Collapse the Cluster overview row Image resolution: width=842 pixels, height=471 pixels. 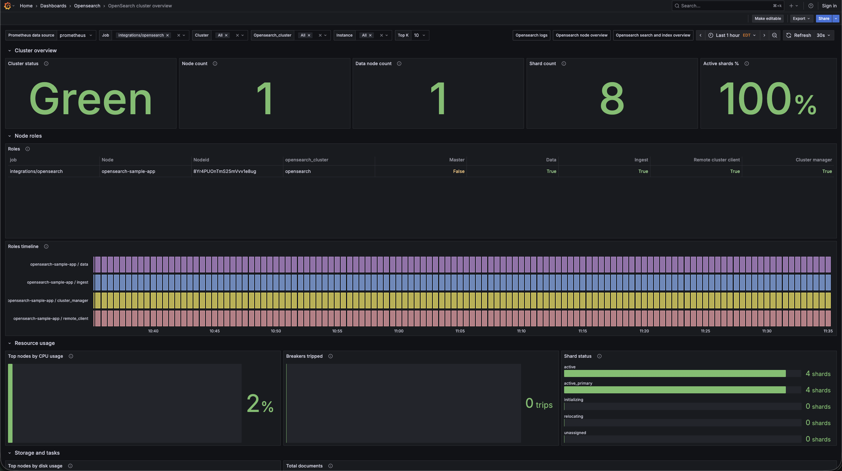10,51
